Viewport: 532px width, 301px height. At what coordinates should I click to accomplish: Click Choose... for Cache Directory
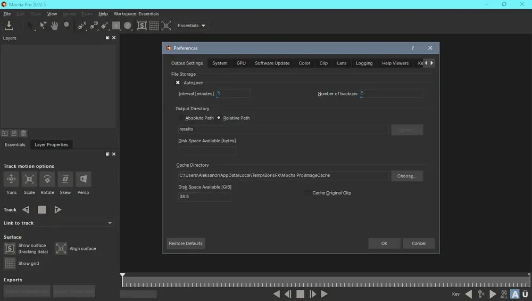tap(407, 176)
